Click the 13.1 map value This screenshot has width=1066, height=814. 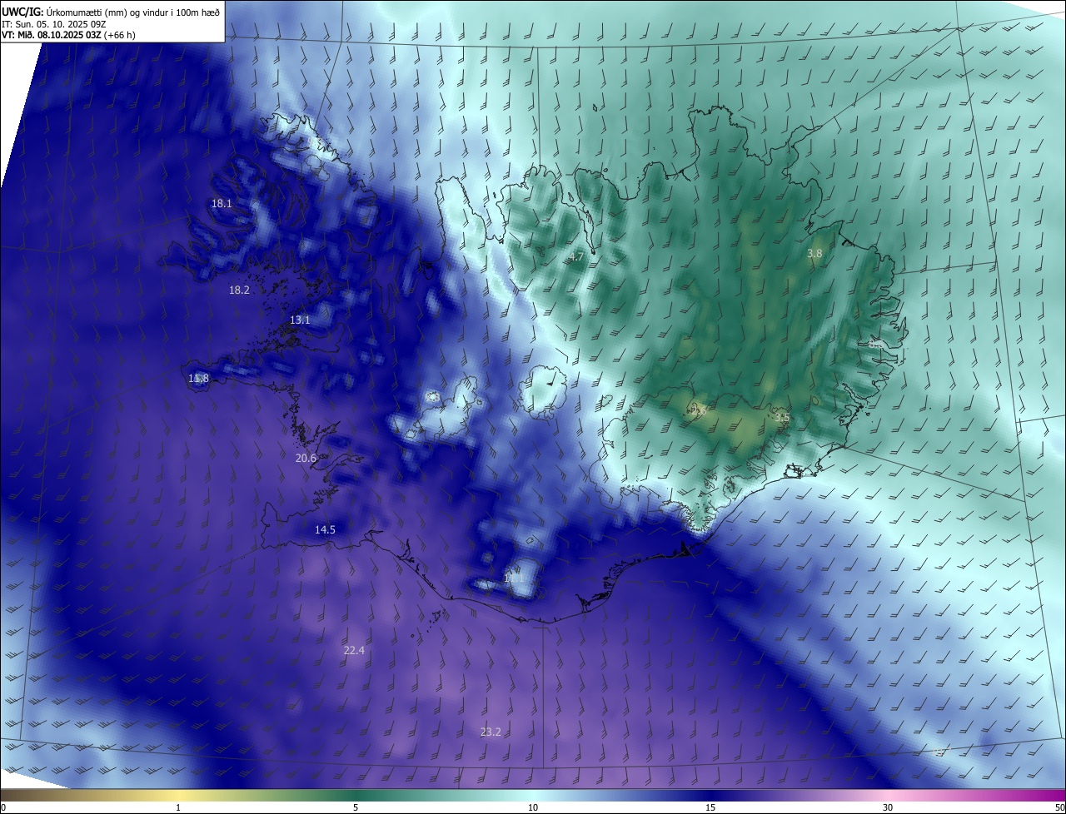(x=300, y=320)
